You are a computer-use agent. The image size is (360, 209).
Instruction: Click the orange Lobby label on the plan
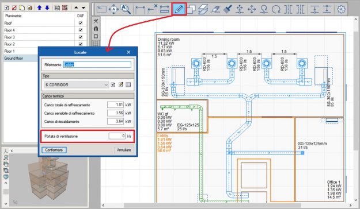point(163,136)
